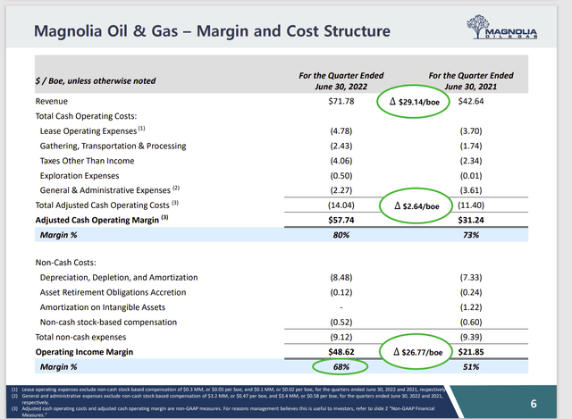Click Non-cash stock-based compensation label
Screen dimensions: 572x419
click(108, 323)
